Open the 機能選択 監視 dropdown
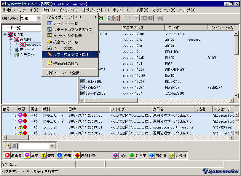This screenshot has width=241, height=176. (x=39, y=18)
